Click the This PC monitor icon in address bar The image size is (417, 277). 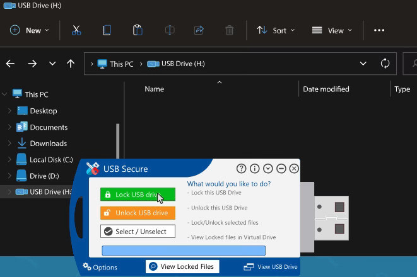pos(102,64)
